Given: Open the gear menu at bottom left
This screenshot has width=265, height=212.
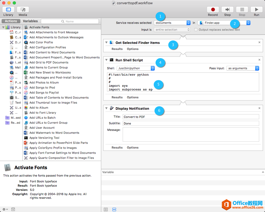Looking at the screenshot, I should pos(5,209).
